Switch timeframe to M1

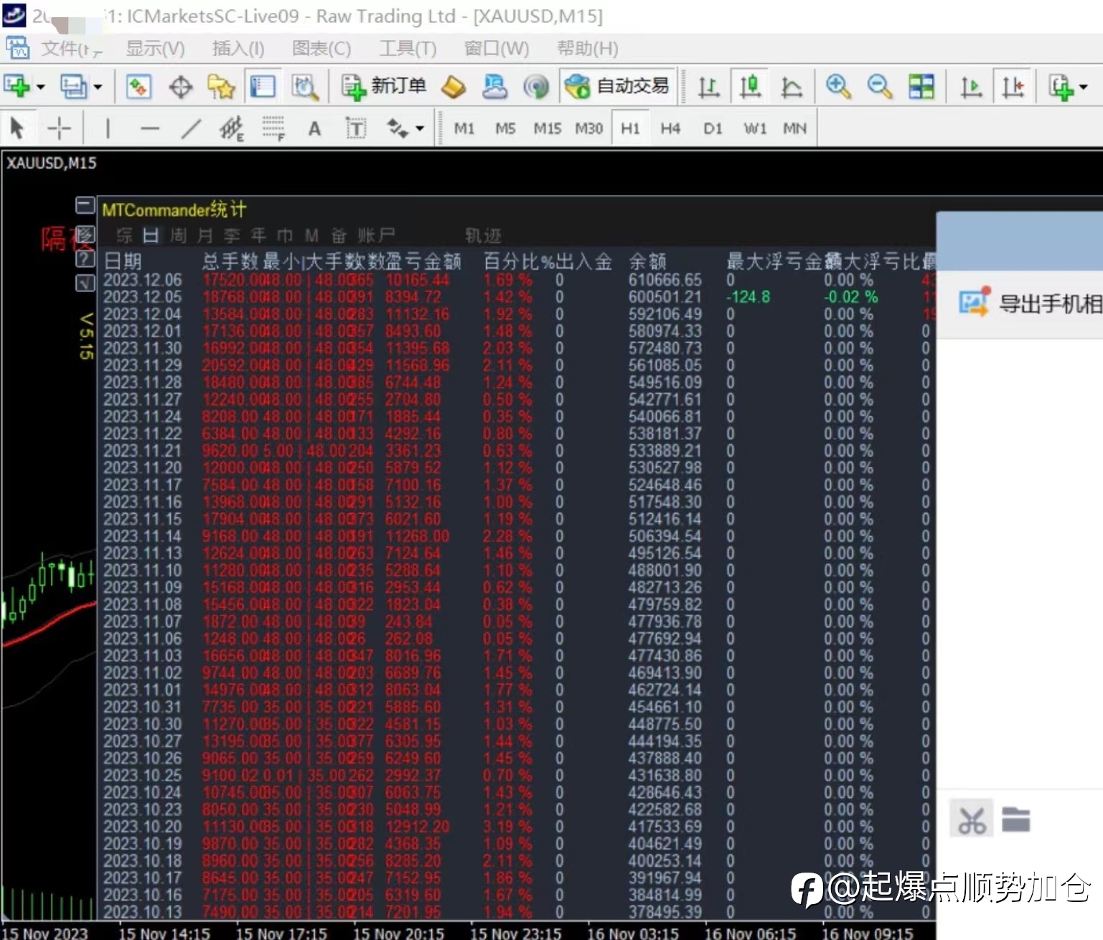click(464, 128)
